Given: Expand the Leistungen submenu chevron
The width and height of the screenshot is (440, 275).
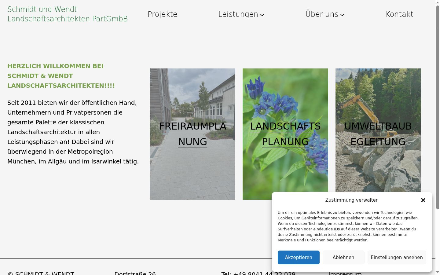Looking at the screenshot, I should coord(262,15).
